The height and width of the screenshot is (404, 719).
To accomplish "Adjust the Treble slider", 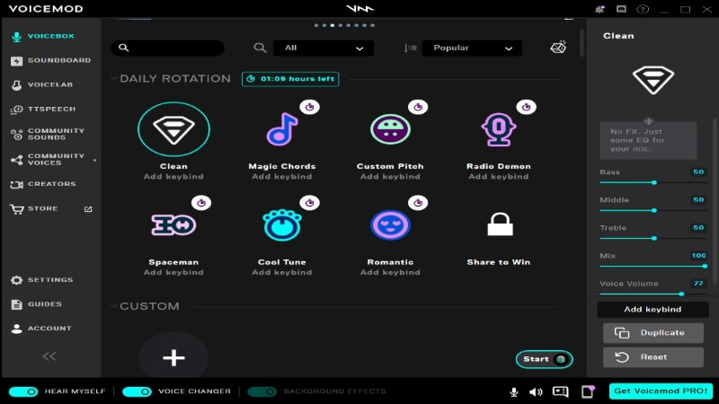I will (x=653, y=238).
